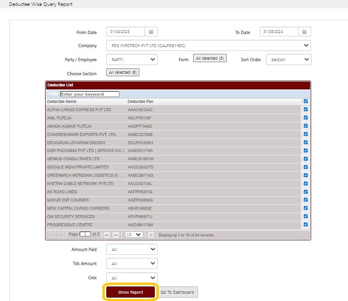Open the rows-per-page selector showing 15
Screen dimensions: 348x301
133,234
